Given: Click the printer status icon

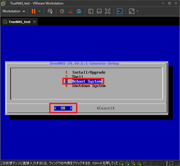Looking at the screenshot, I should point(145,163).
